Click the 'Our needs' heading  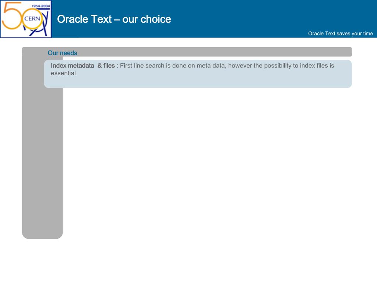(x=62, y=53)
